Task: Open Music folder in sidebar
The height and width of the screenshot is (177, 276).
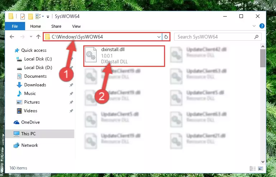Action: click(30, 94)
